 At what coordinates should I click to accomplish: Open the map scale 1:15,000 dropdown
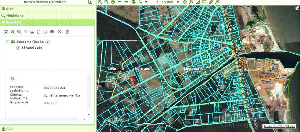click(177, 2)
